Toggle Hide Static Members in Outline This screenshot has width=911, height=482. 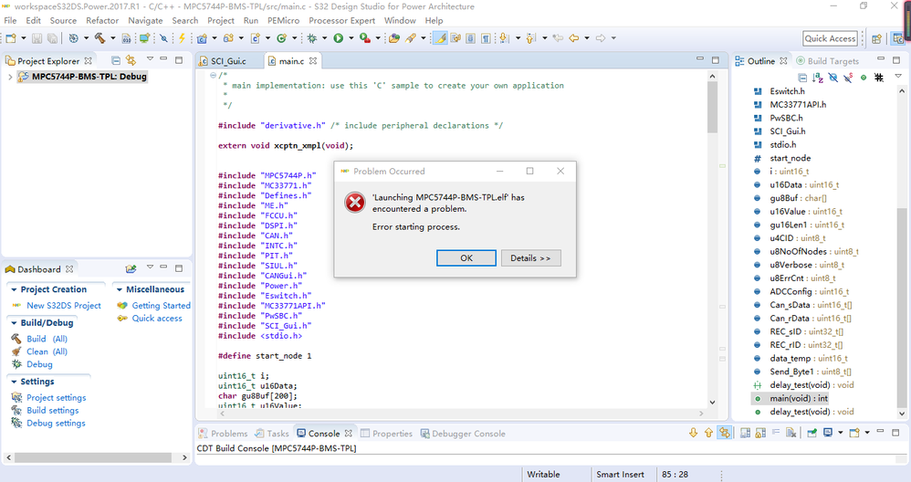848,78
